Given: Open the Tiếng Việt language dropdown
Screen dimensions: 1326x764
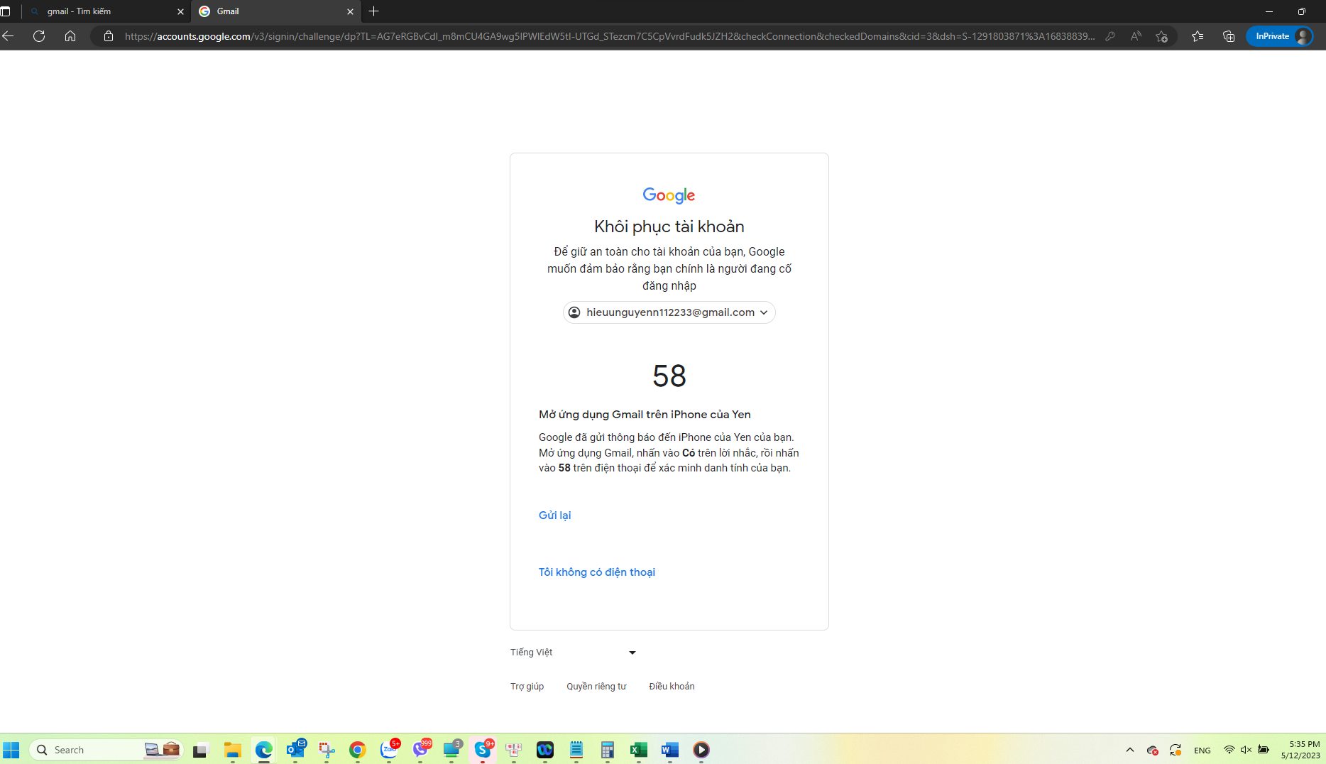Looking at the screenshot, I should click(x=572, y=653).
